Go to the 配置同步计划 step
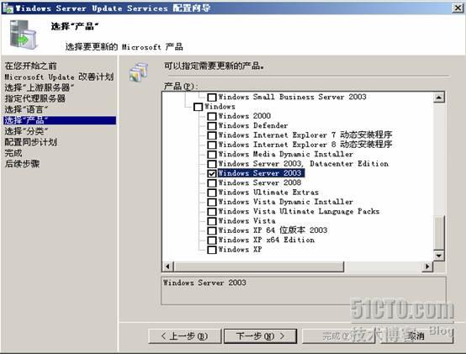The width and height of the screenshot is (466, 354). (x=30, y=142)
